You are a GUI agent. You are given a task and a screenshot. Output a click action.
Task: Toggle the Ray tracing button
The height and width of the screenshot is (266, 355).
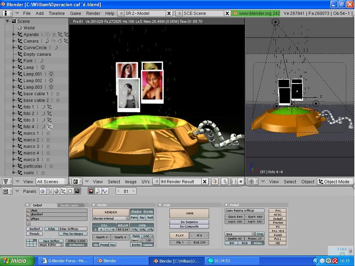[142, 218]
